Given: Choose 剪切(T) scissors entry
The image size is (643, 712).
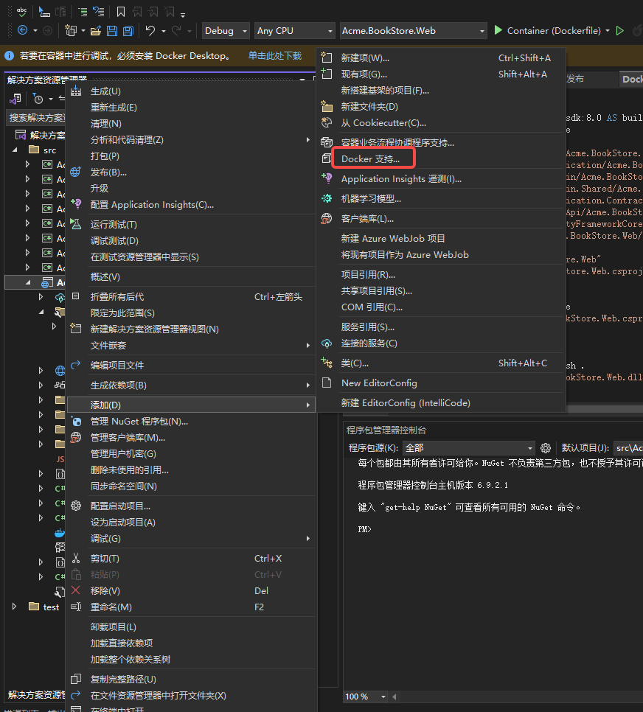Looking at the screenshot, I should click(191, 559).
